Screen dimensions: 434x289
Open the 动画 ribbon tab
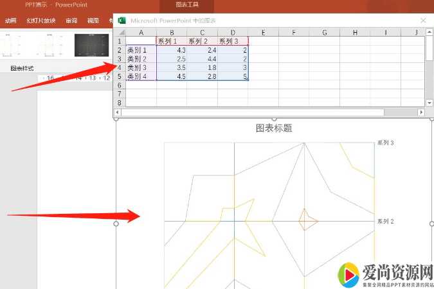click(x=10, y=21)
